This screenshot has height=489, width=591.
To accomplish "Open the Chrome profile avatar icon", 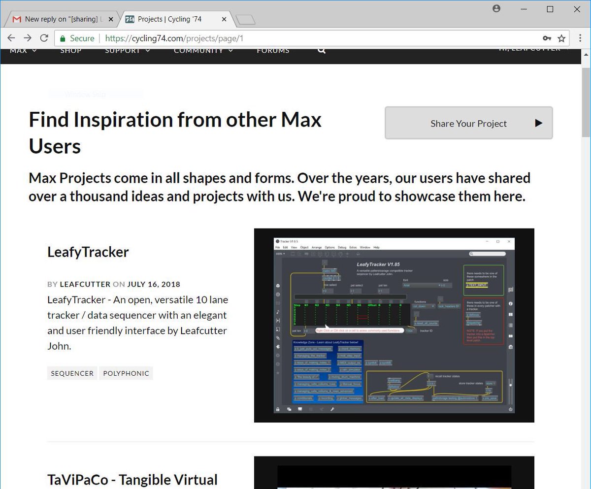I will point(496,8).
